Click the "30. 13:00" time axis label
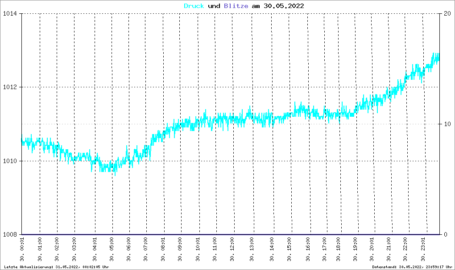 pos(252,250)
